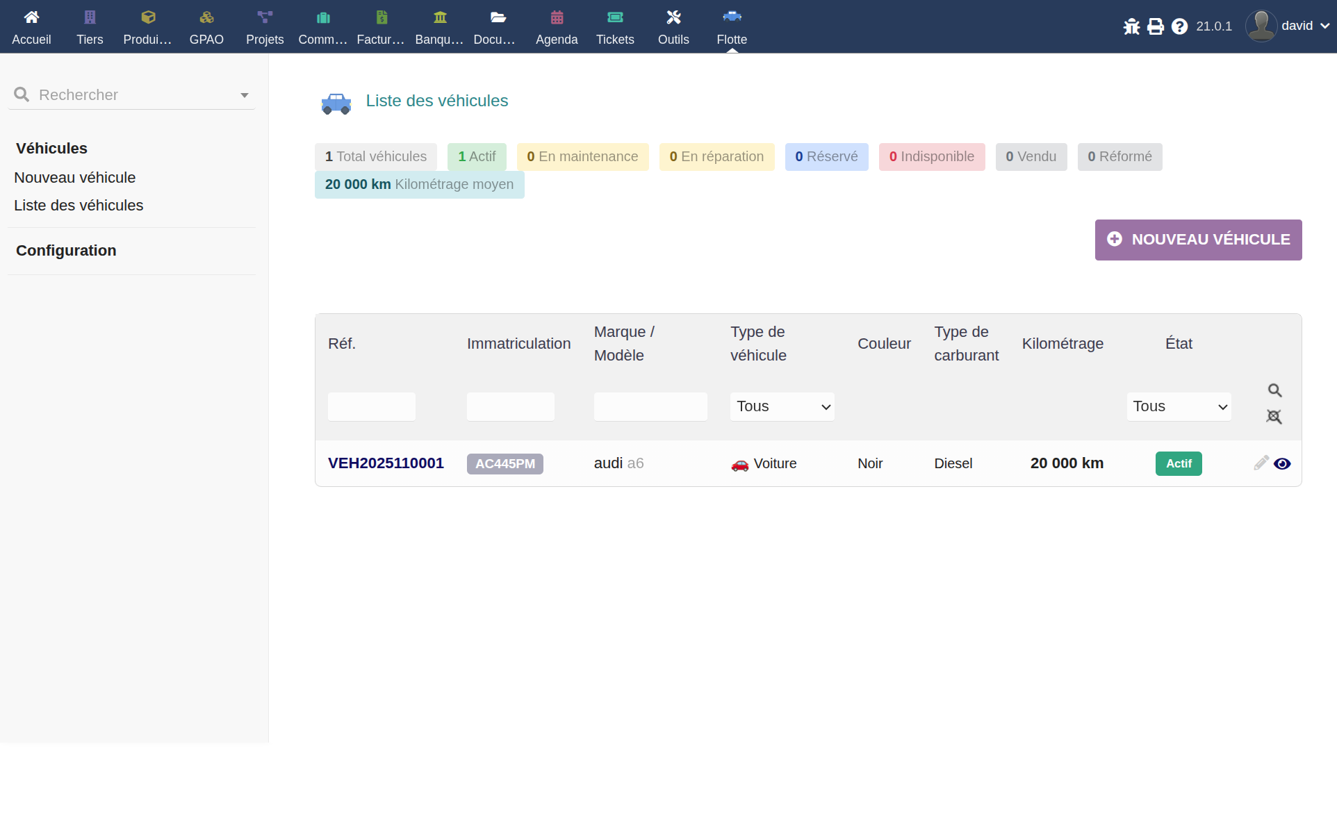This screenshot has width=1337, height=819.
Task: Click the printer icon in top bar
Action: 1155,26
